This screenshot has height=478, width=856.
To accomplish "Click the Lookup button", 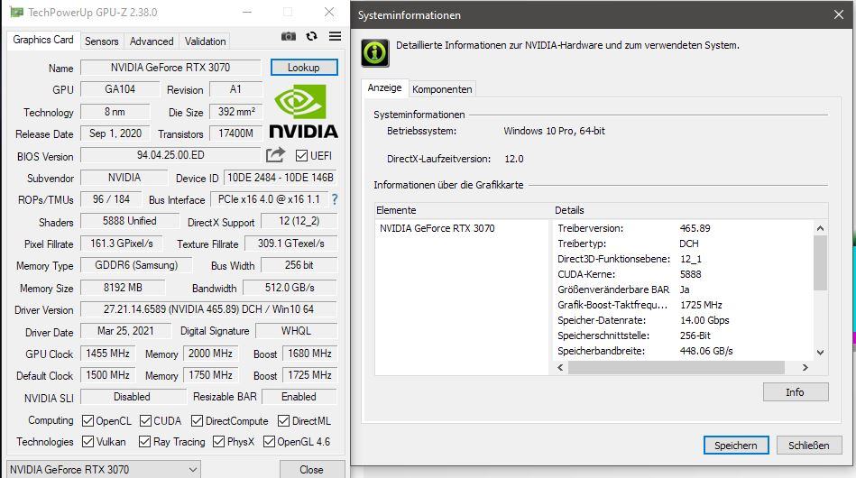I will (x=304, y=68).
